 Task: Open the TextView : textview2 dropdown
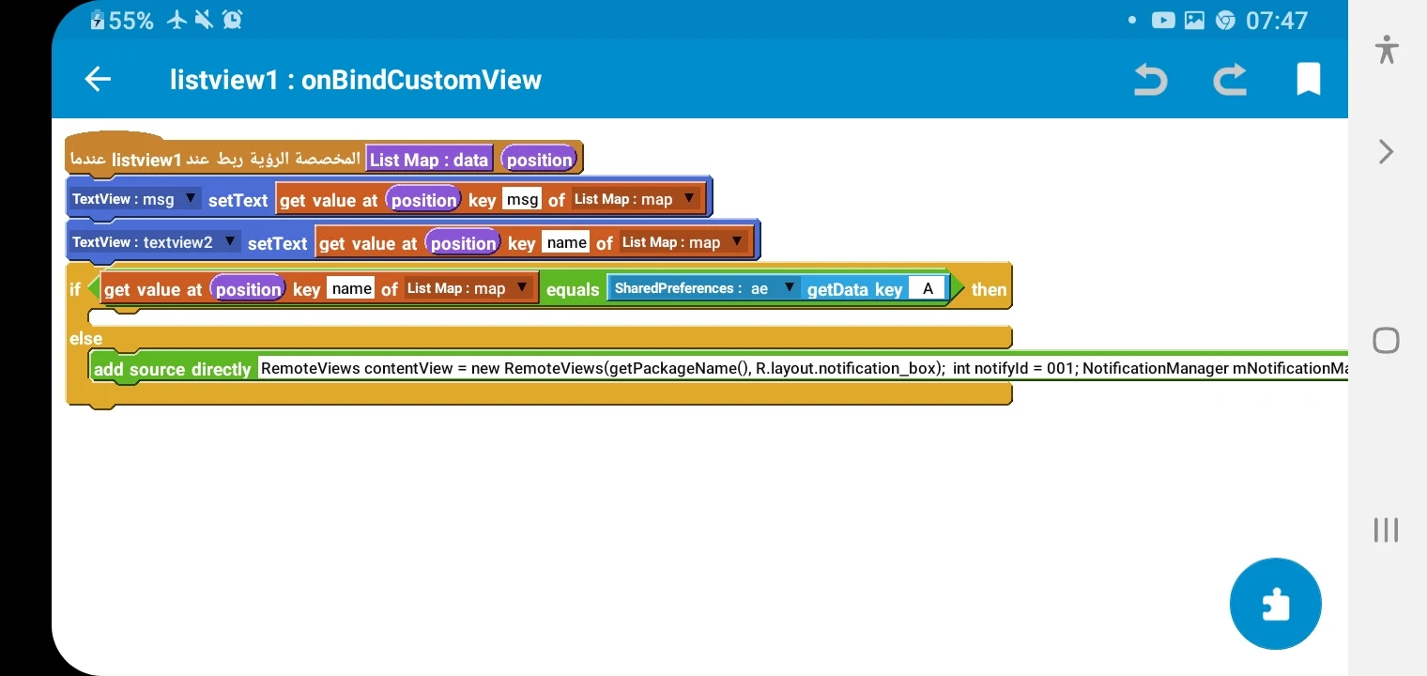tap(154, 242)
